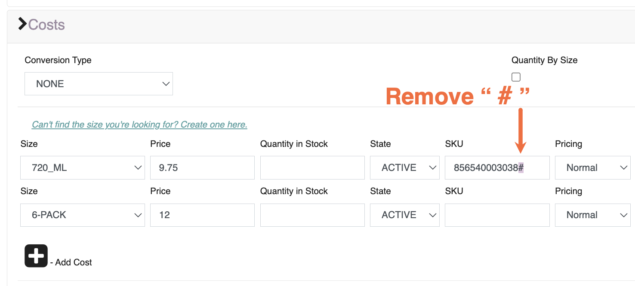Open Pricing Normal dropdown for 720_ML row

tap(593, 167)
